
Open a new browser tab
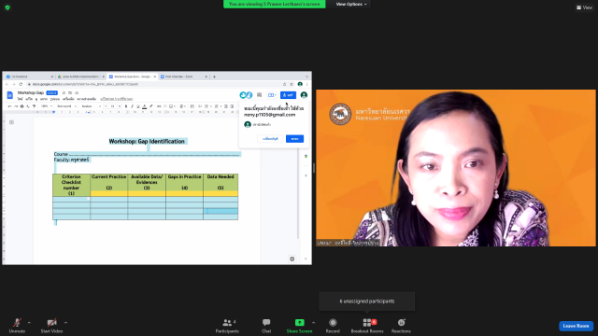(x=214, y=77)
